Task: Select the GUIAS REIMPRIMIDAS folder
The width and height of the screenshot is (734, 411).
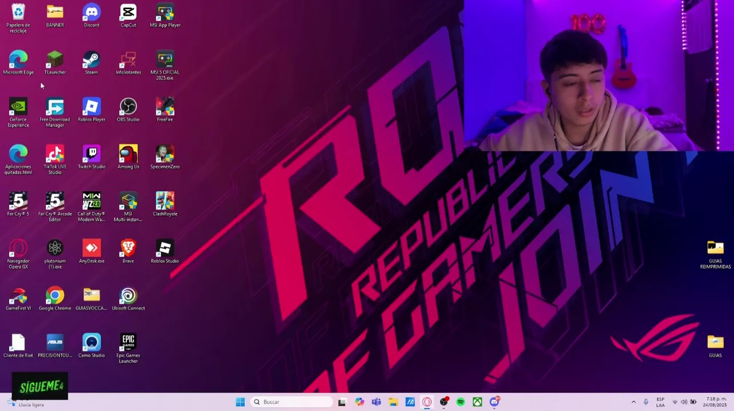Action: [x=715, y=255]
